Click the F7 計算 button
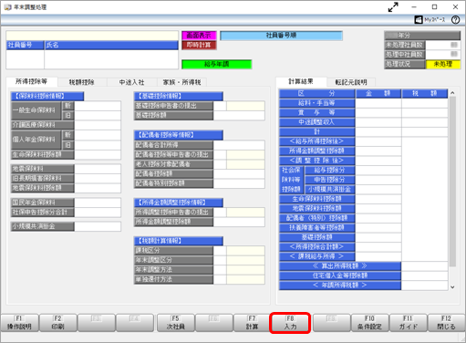This screenshot has width=466, height=343. (x=252, y=323)
